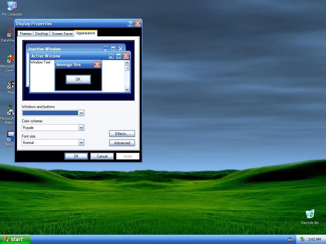Open the Windows and buttons dropdown
Image resolution: width=326 pixels, height=244 pixels.
(x=53, y=113)
